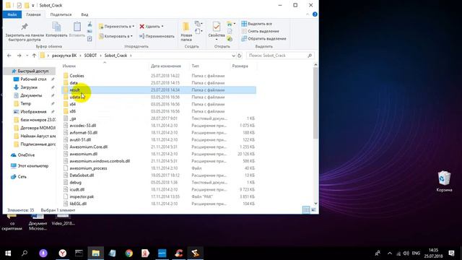Switch to the Главная ribbon tab
This screenshot has height=260, width=462.
[33, 14]
